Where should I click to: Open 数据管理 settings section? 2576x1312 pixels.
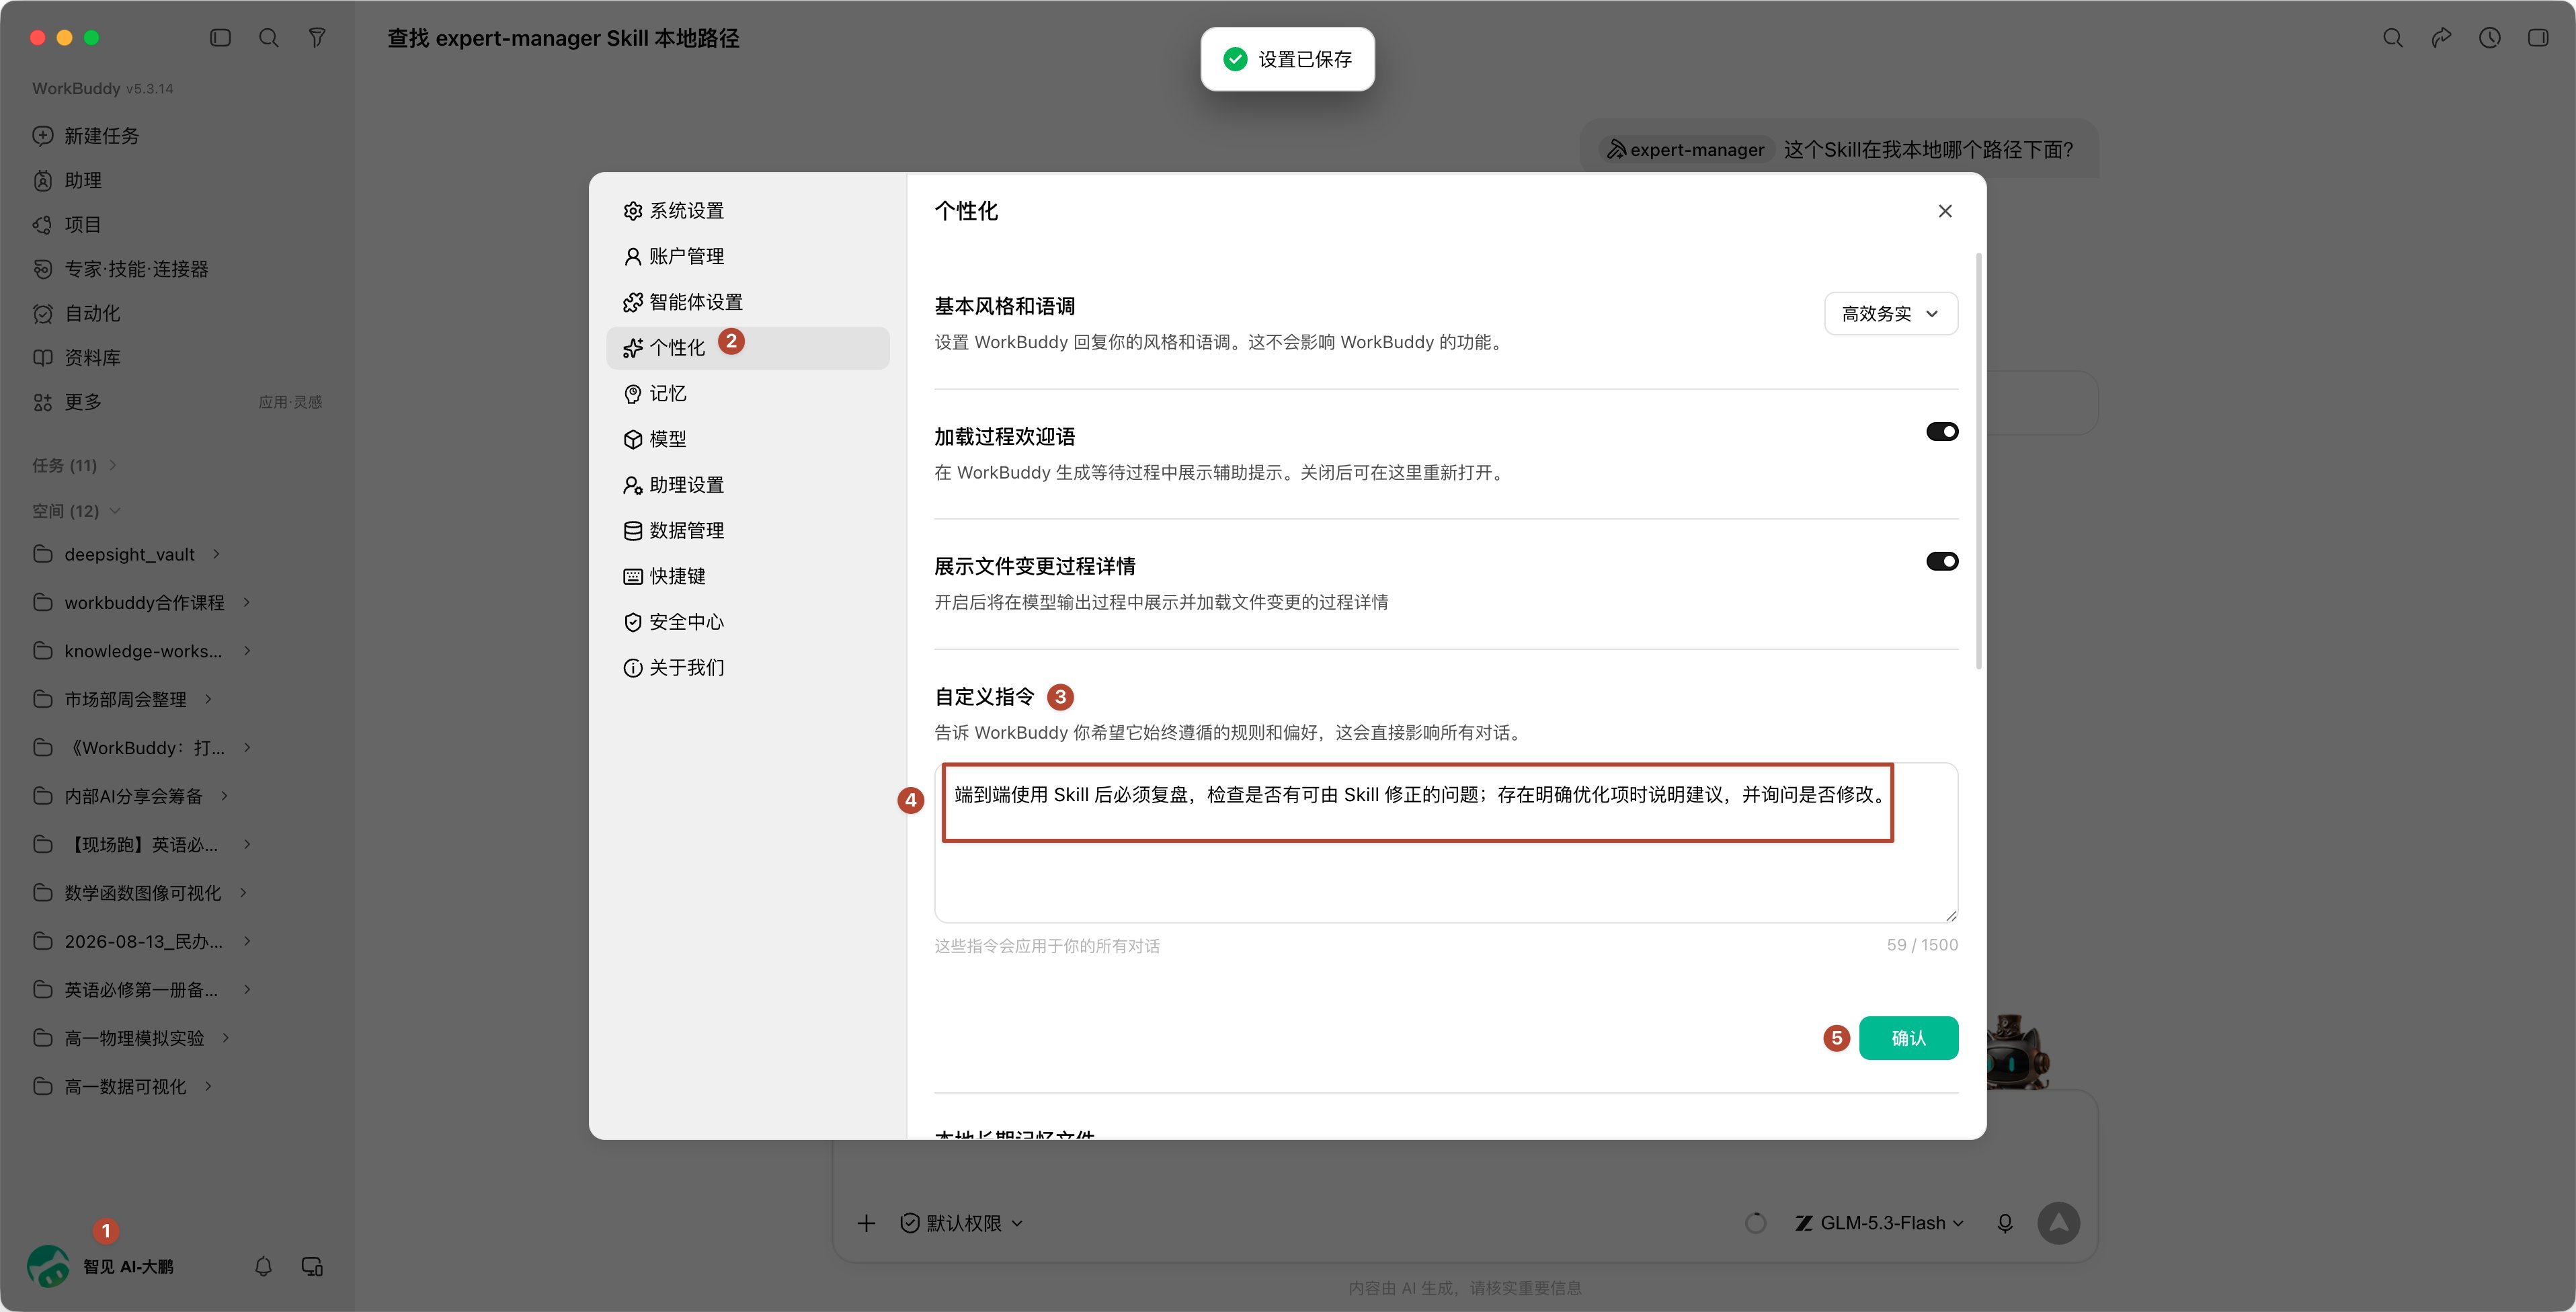(748, 531)
